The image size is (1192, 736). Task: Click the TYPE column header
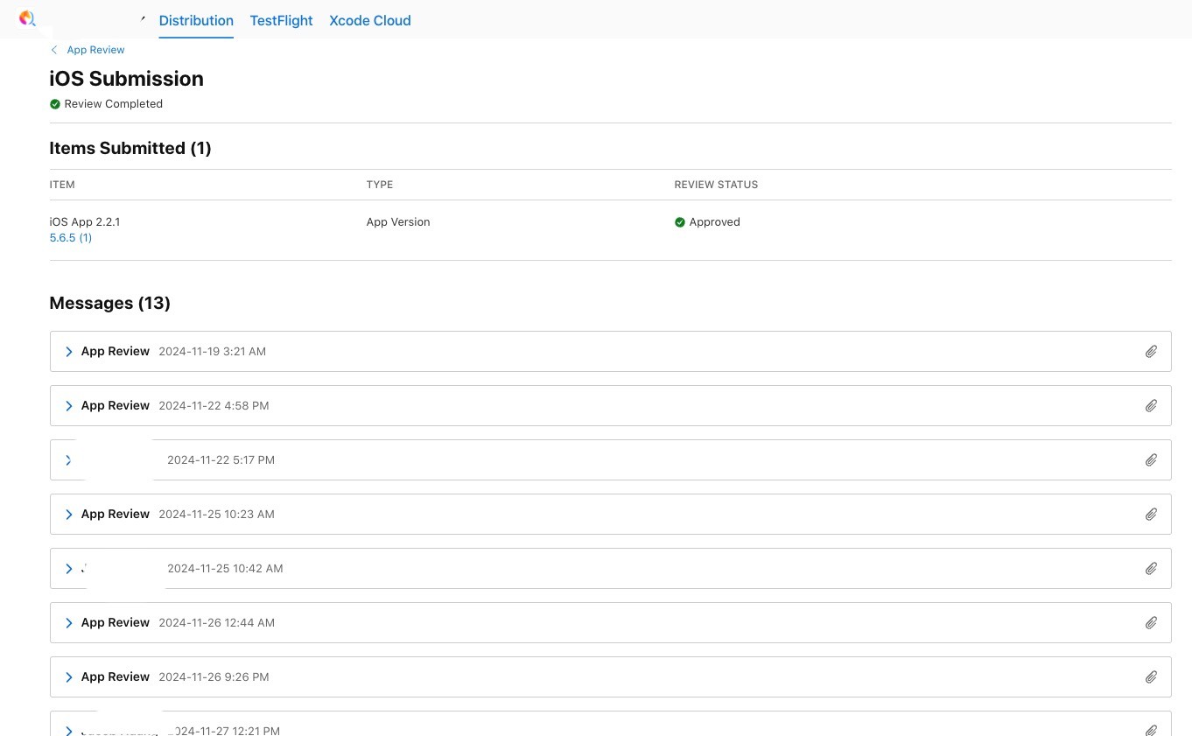pyautogui.click(x=380, y=185)
